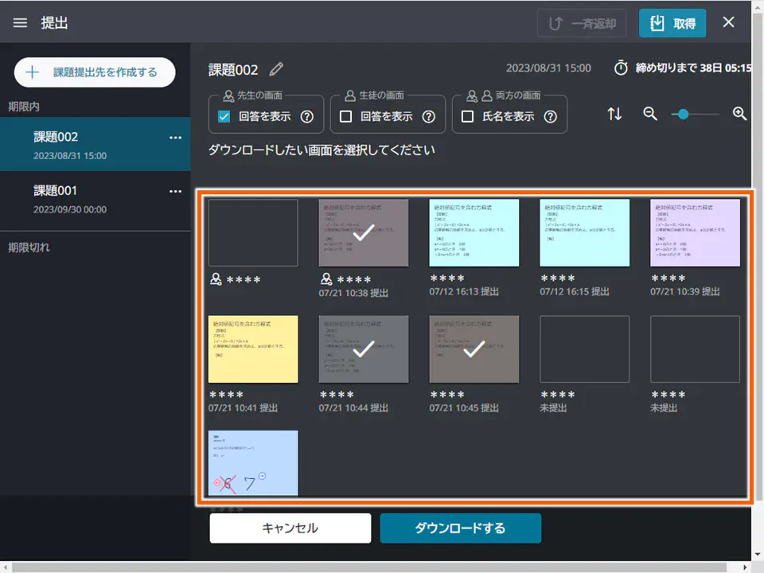Zoom in using the magnifier plus icon
The width and height of the screenshot is (764, 573).
[739, 114]
